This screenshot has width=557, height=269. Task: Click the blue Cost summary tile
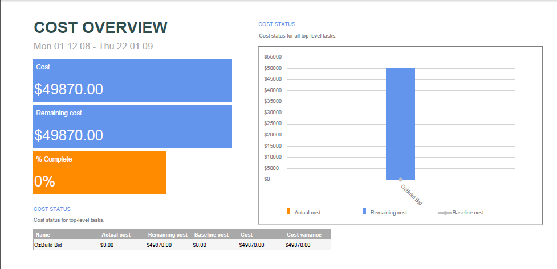tap(132, 80)
